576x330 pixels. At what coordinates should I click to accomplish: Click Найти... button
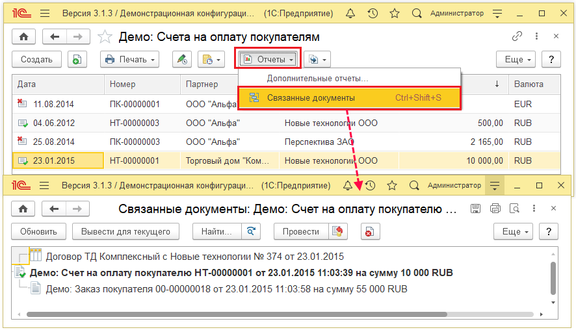pos(216,232)
